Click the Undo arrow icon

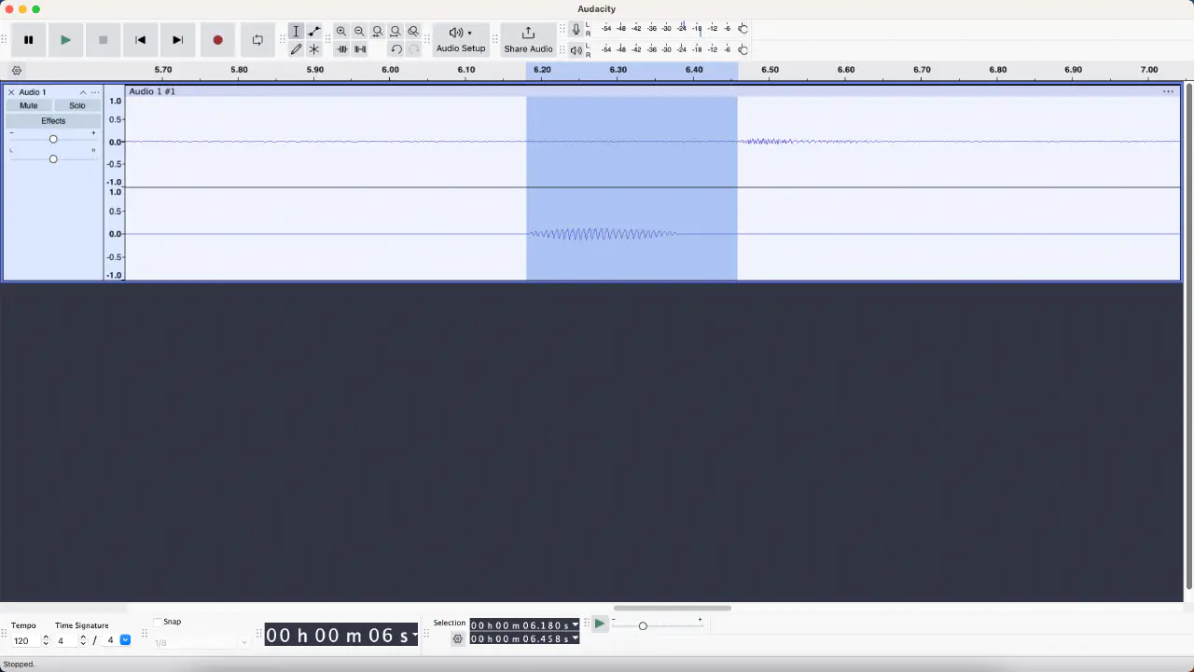[x=396, y=49]
